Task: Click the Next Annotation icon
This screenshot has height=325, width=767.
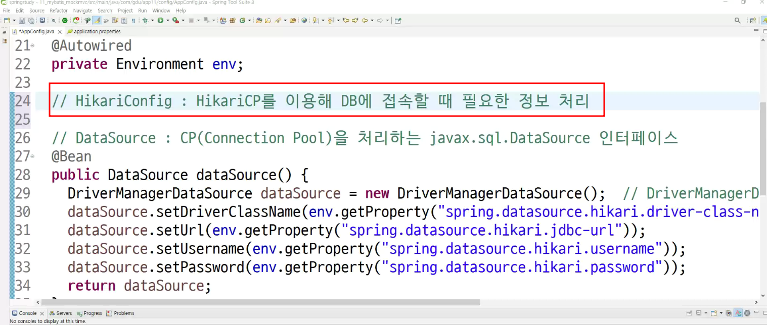Action: [315, 20]
